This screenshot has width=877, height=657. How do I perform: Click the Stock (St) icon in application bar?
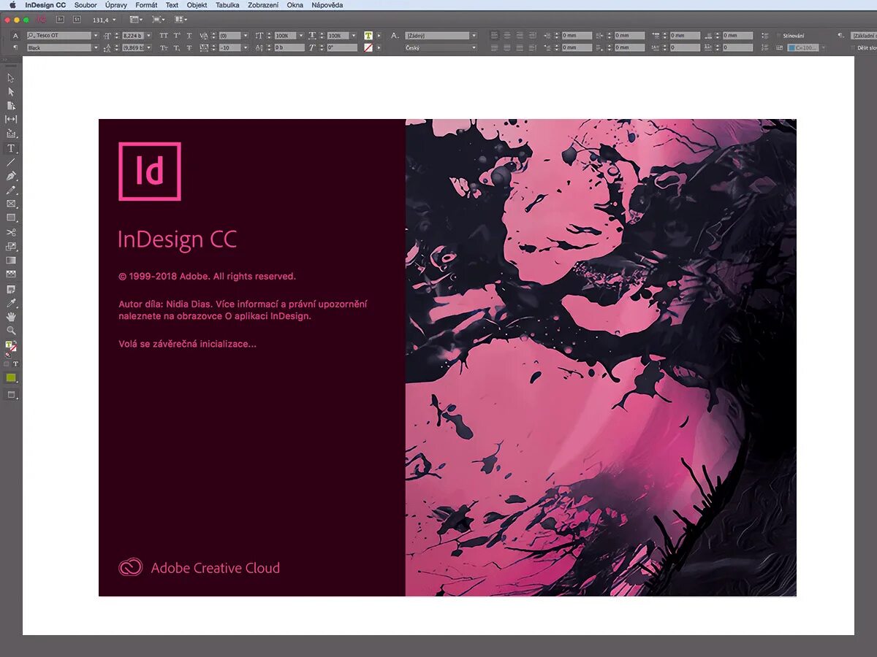(77, 19)
